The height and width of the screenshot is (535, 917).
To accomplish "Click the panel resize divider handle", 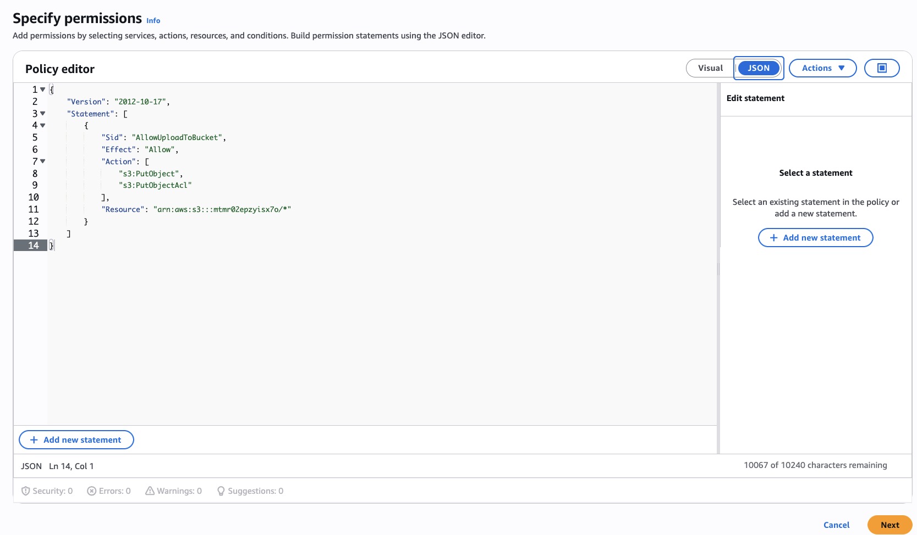I will pos(718,269).
